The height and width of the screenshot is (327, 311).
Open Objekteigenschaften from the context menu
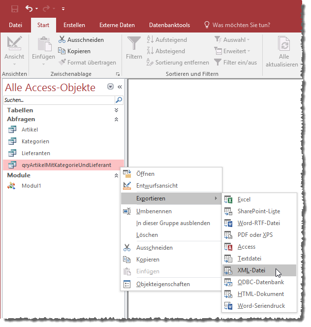pos(171,284)
